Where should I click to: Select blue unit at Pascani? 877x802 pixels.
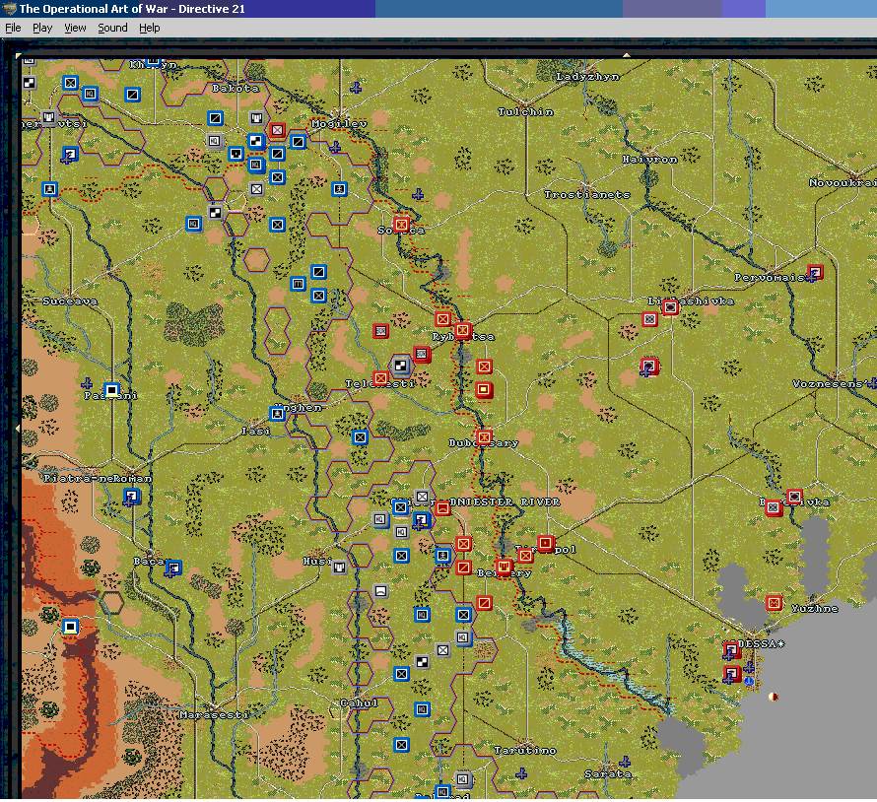tap(111, 390)
